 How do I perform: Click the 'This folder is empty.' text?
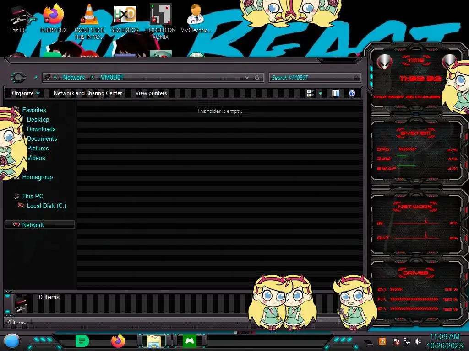pos(219,111)
